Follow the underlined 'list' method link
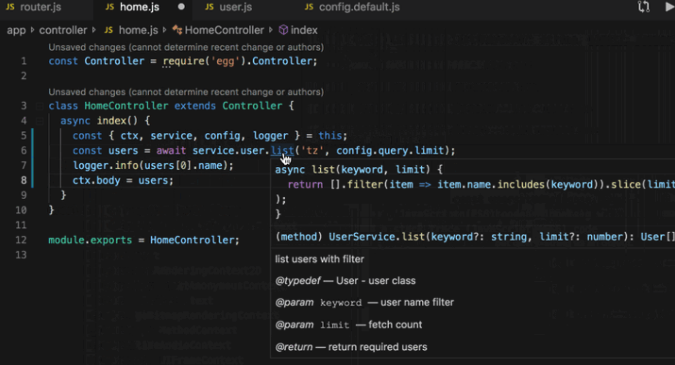 (282, 151)
